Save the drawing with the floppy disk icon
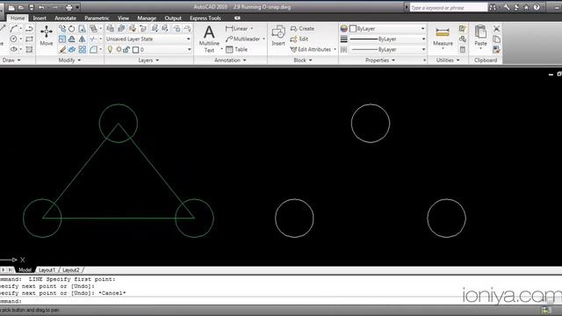 tap(32, 7)
